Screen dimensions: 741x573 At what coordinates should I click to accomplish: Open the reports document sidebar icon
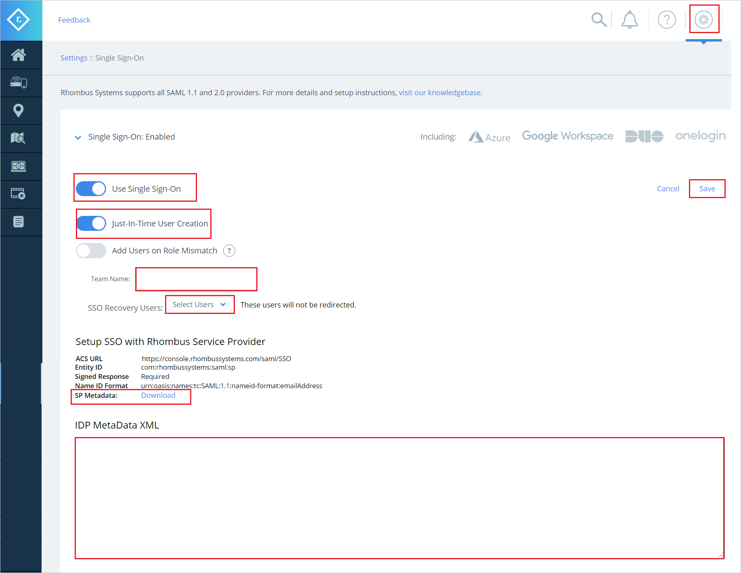[x=19, y=222]
